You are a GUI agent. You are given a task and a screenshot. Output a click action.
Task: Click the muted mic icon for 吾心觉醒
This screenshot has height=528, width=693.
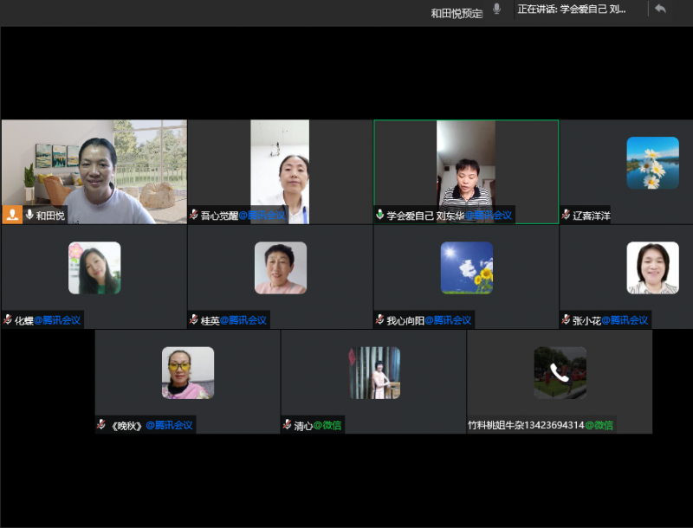coord(194,215)
